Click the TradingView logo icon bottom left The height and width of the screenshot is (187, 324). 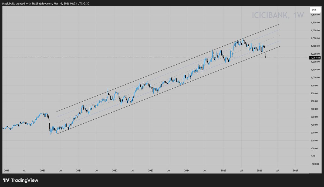5,180
